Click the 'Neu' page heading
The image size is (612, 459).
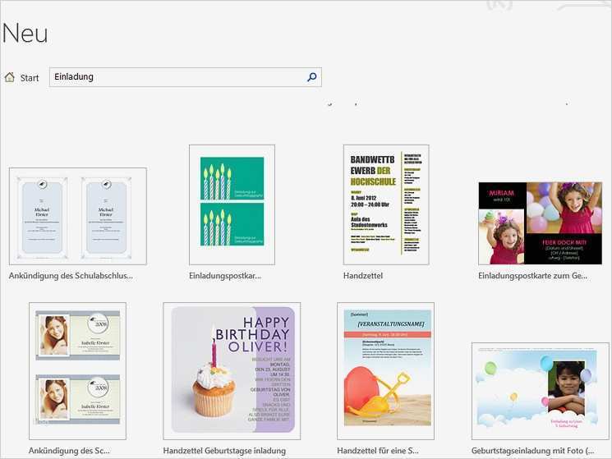(x=25, y=33)
